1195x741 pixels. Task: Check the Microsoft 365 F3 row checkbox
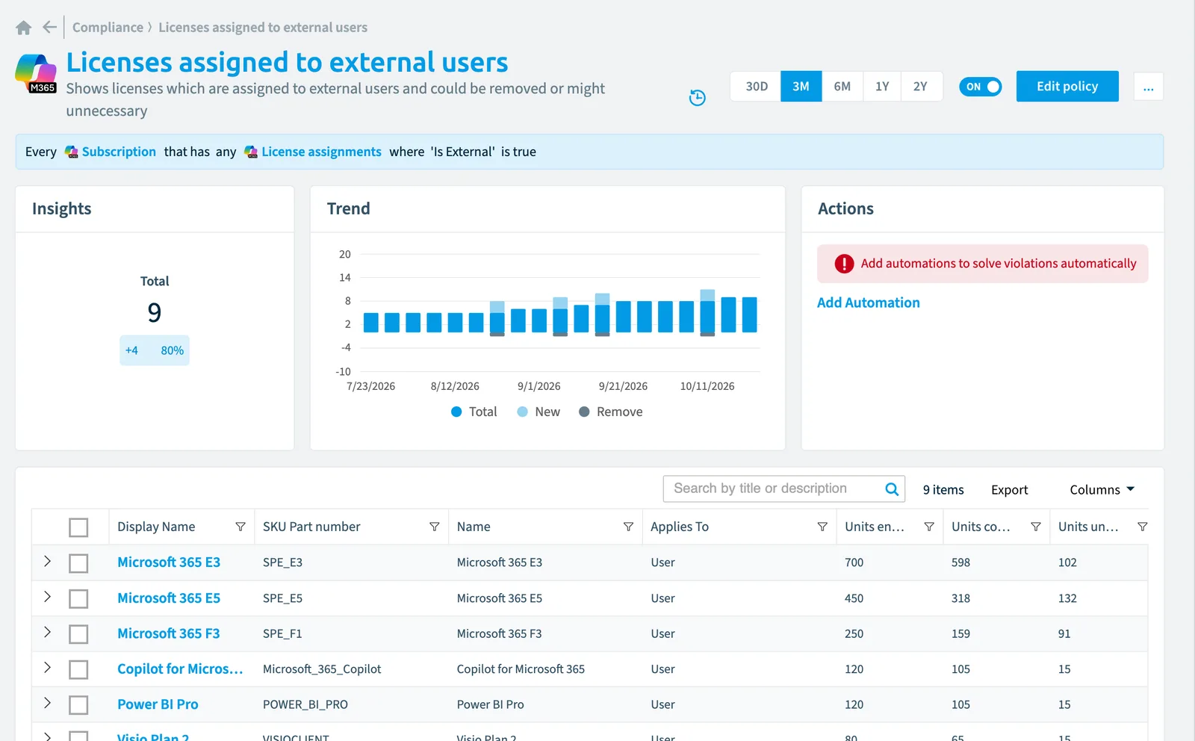pos(78,634)
